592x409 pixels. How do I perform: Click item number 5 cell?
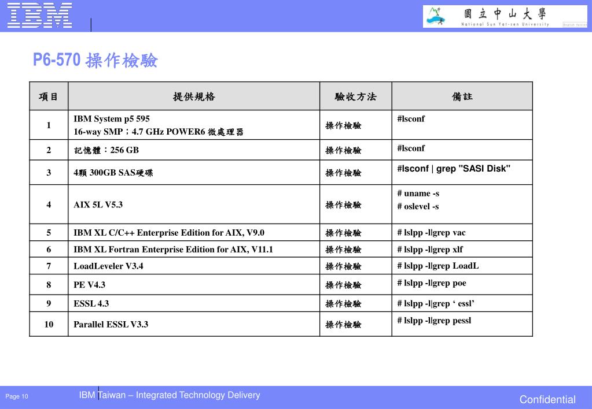[49, 233]
